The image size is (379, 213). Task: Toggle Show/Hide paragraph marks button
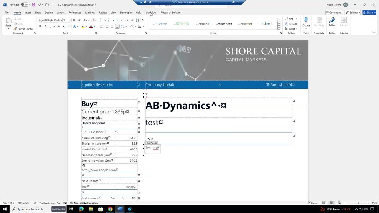coord(143,20)
